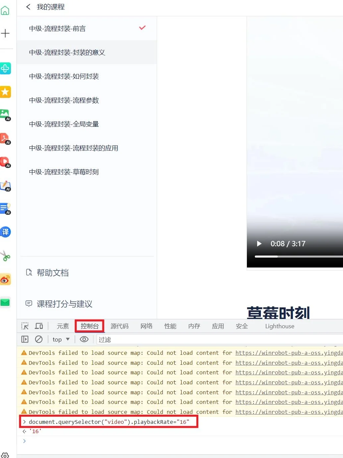The height and width of the screenshot is (458, 343).
Task: Launch the scissors screenshot tool
Action: (6, 256)
